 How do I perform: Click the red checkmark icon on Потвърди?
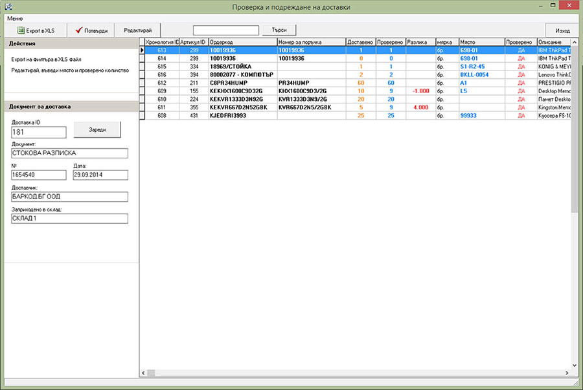click(78, 30)
